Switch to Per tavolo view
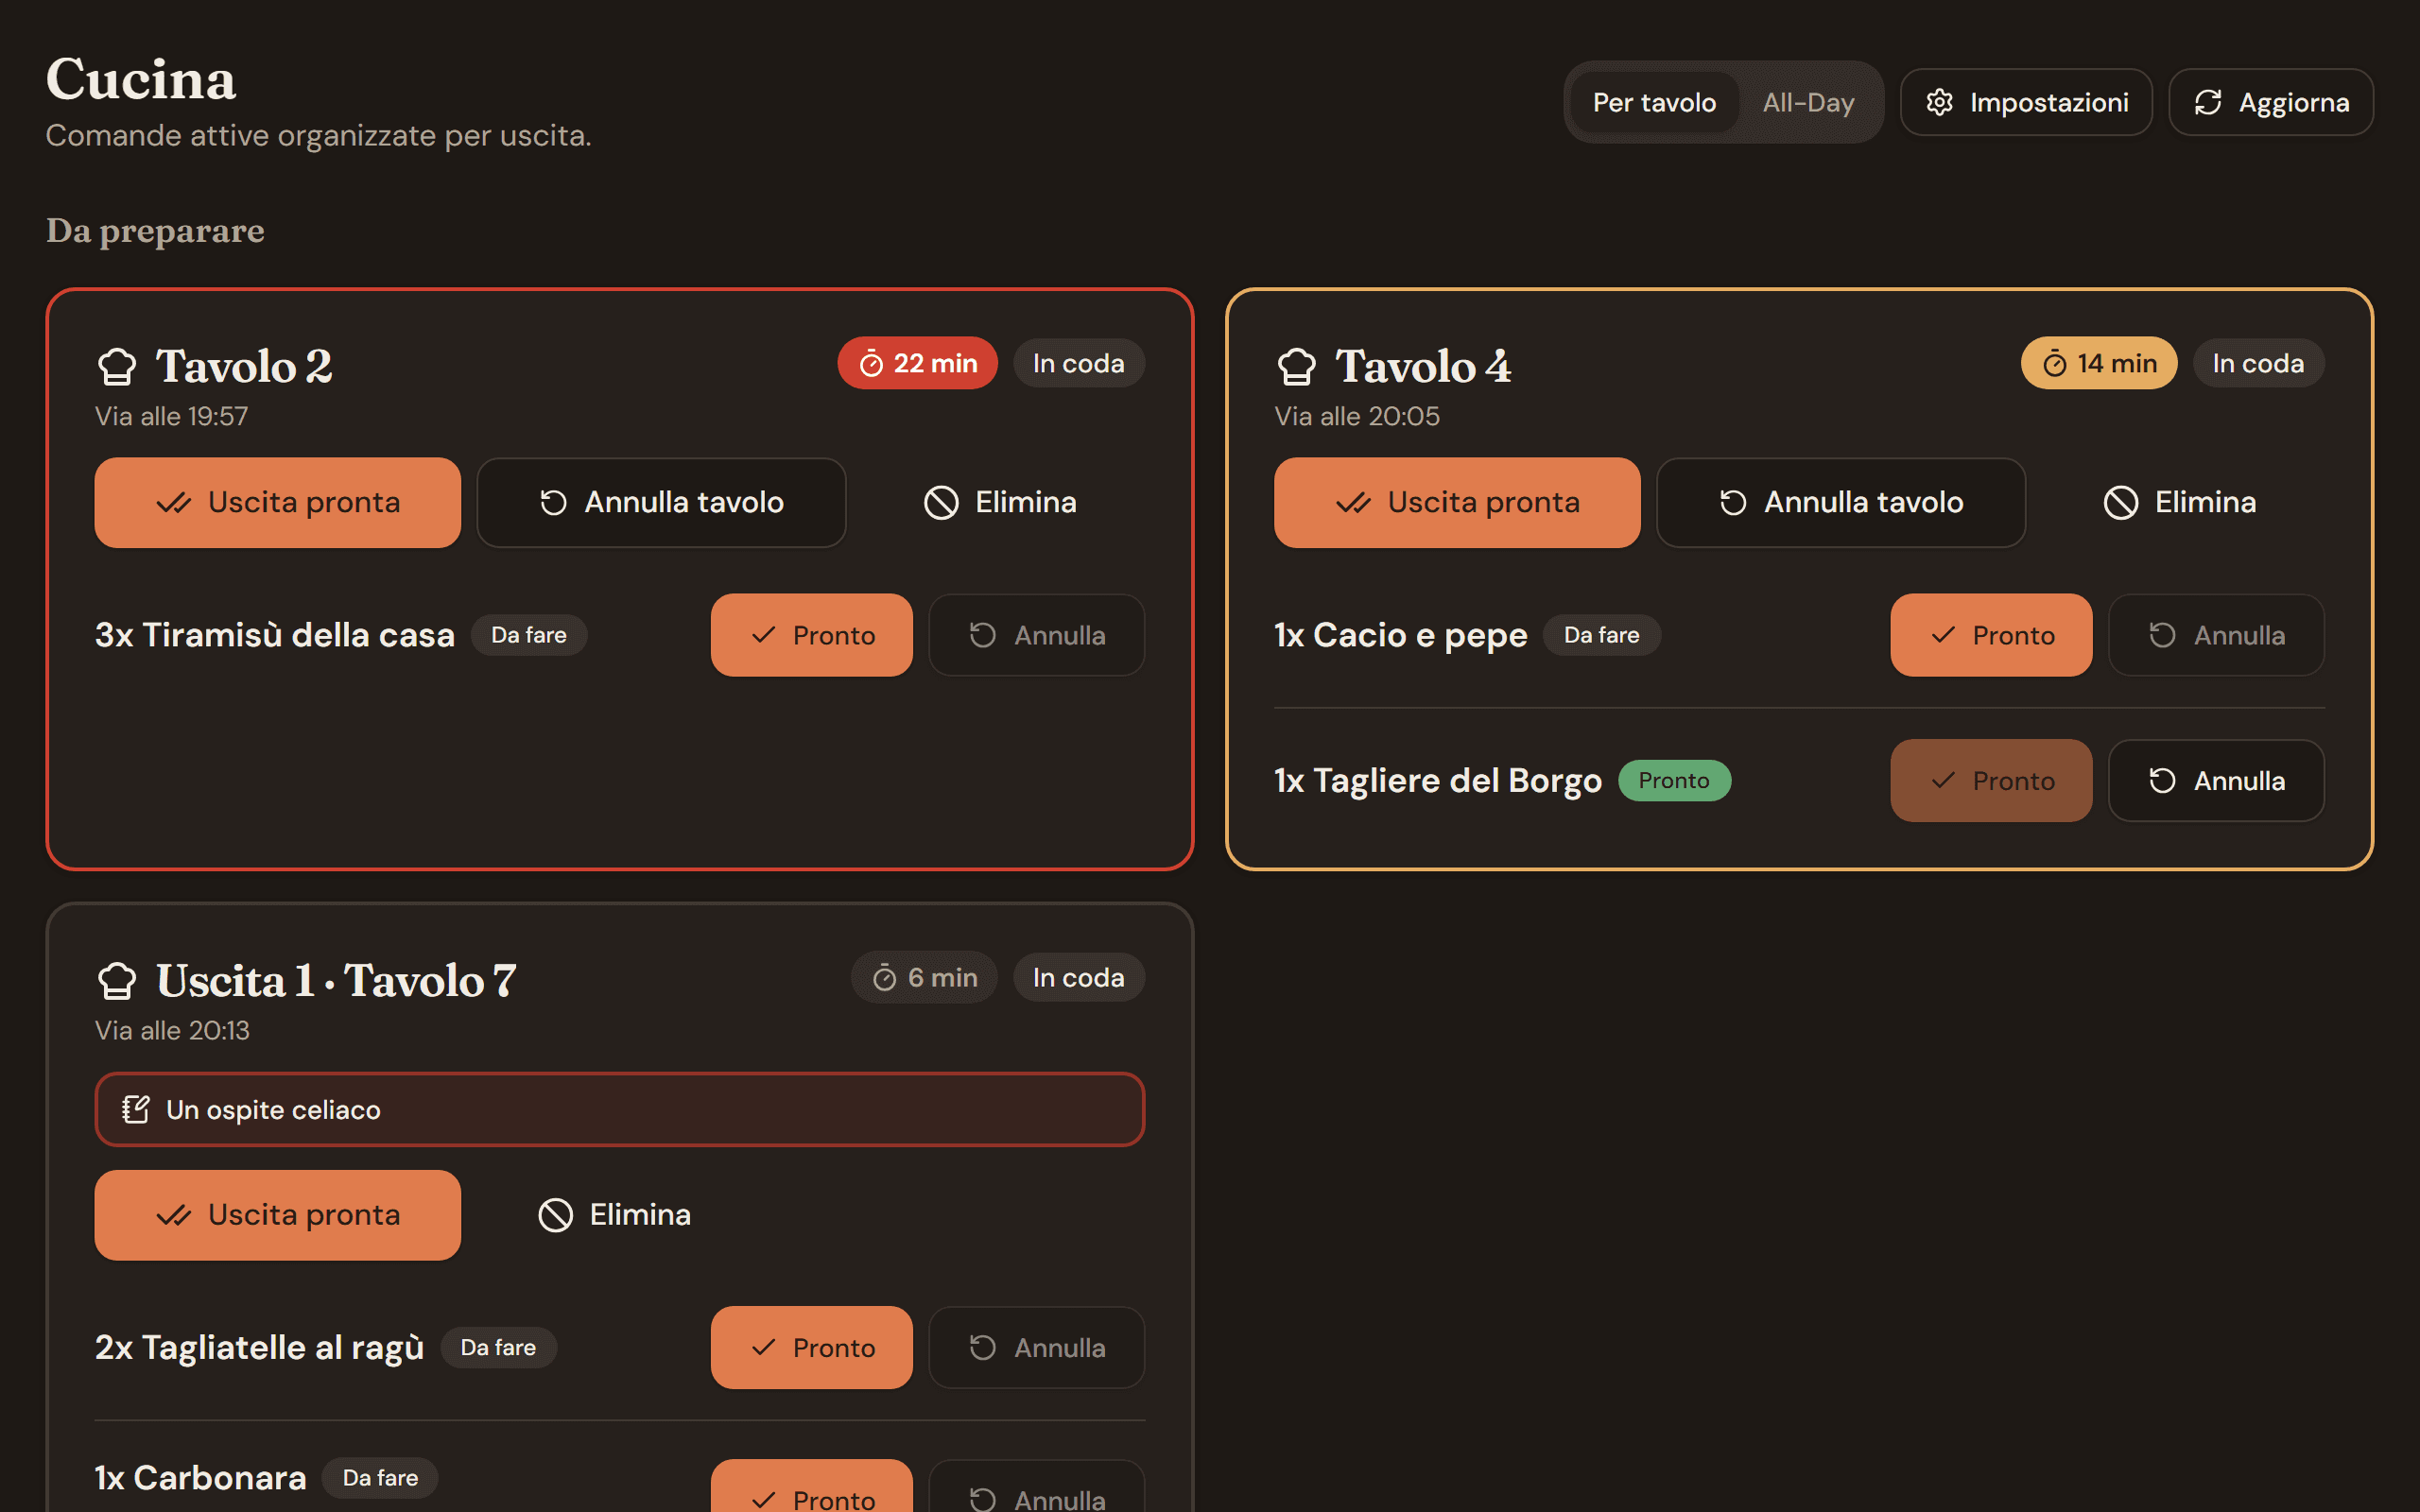 coord(1654,102)
